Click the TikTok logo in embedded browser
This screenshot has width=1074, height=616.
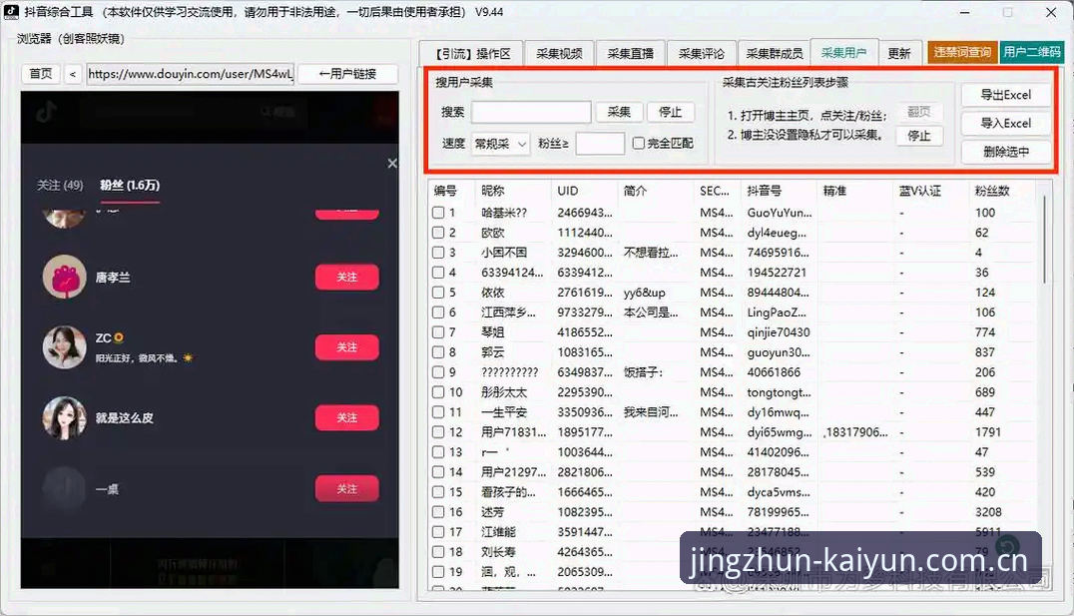click(x=46, y=111)
